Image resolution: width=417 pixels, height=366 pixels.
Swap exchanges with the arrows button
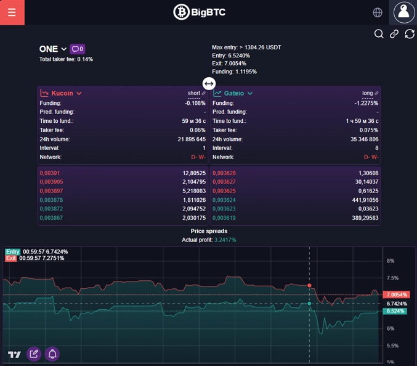(209, 84)
